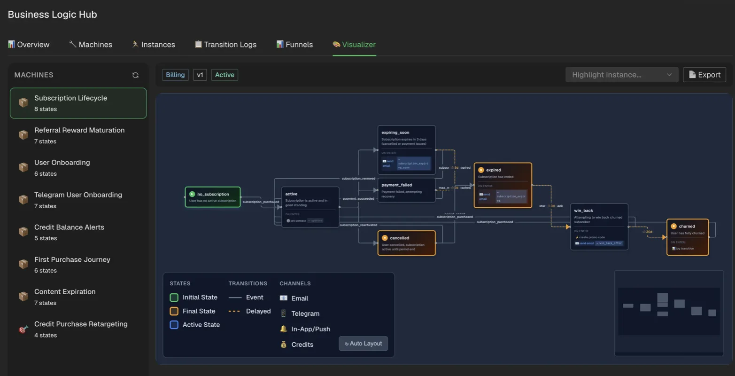This screenshot has width=735, height=376.
Task: Click the star icon in the churned node
Action: coord(673,226)
